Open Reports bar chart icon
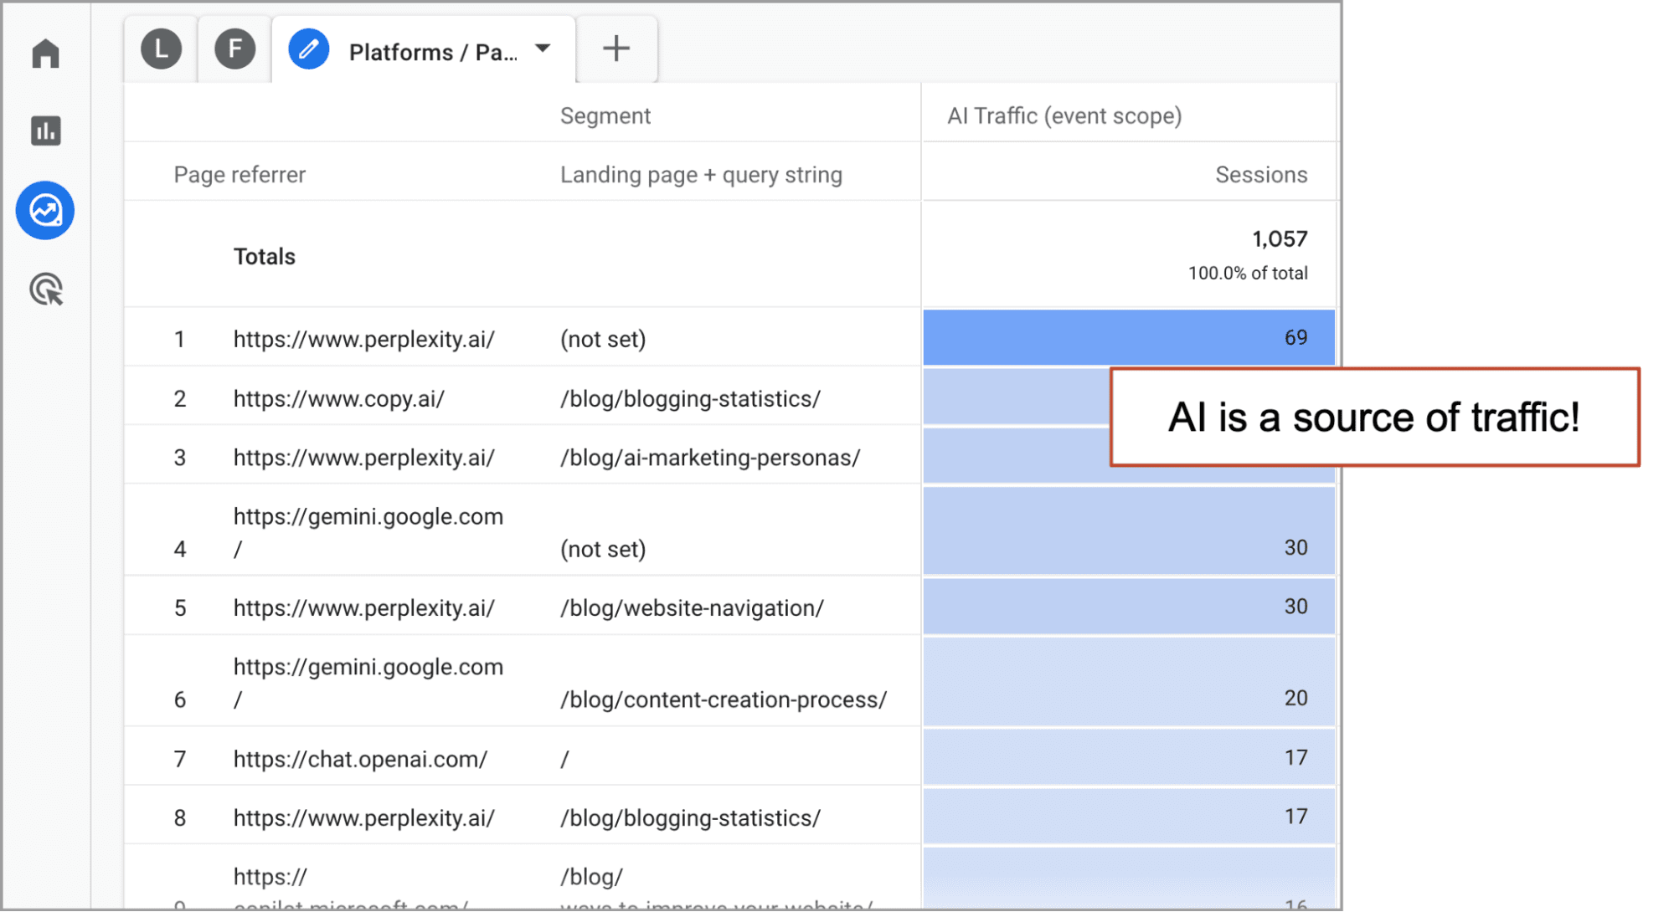The height and width of the screenshot is (912, 1674). pyautogui.click(x=45, y=131)
